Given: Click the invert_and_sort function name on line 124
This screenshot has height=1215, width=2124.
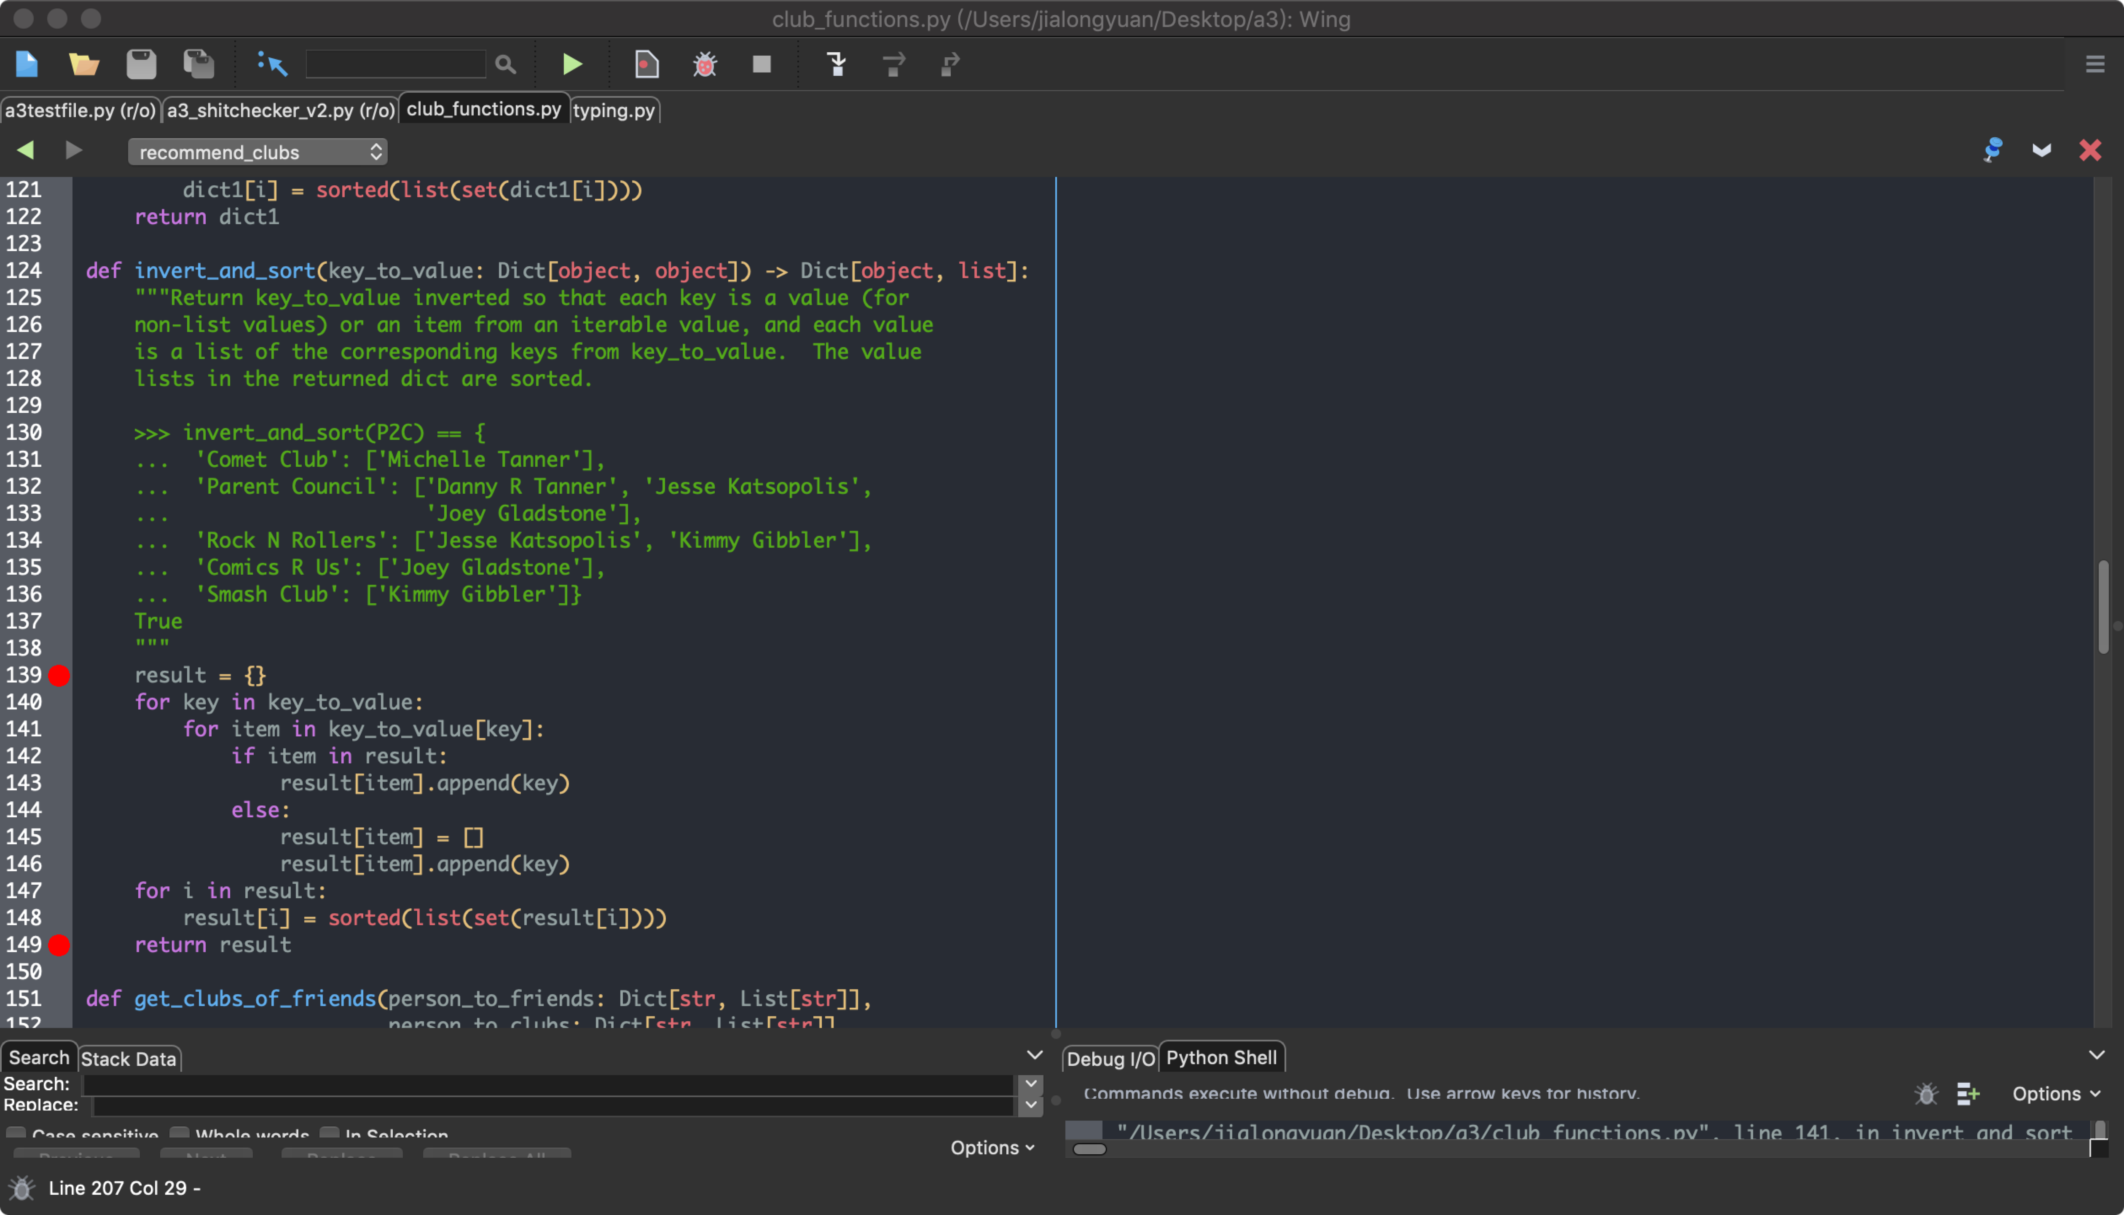Looking at the screenshot, I should pyautogui.click(x=225, y=270).
